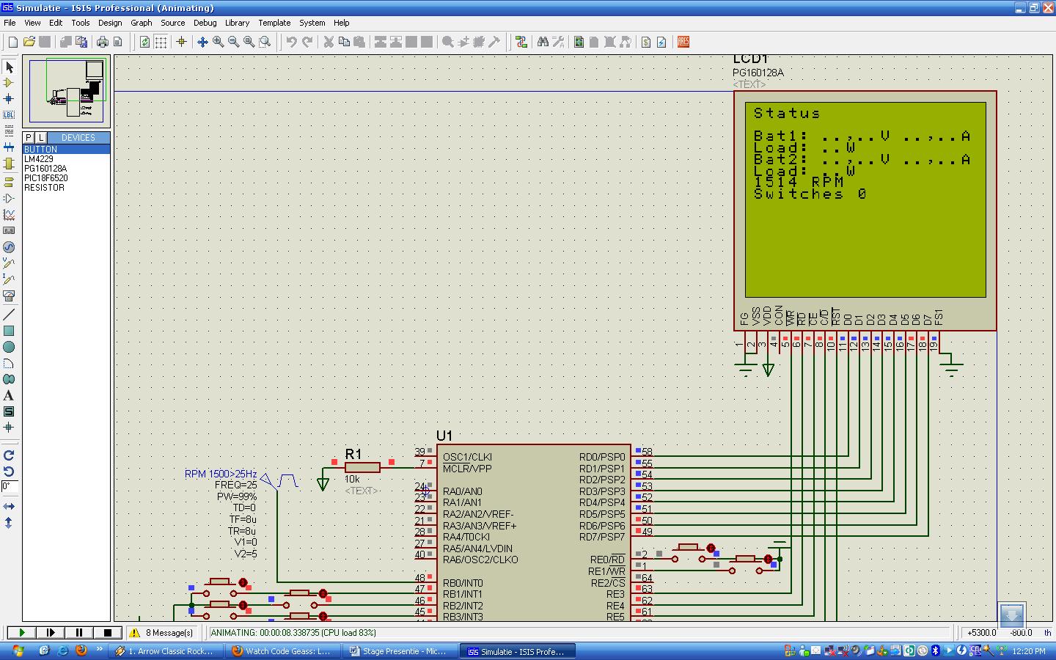Select the 2D graphics text tool
Screen dimensions: 1056x660
9,395
